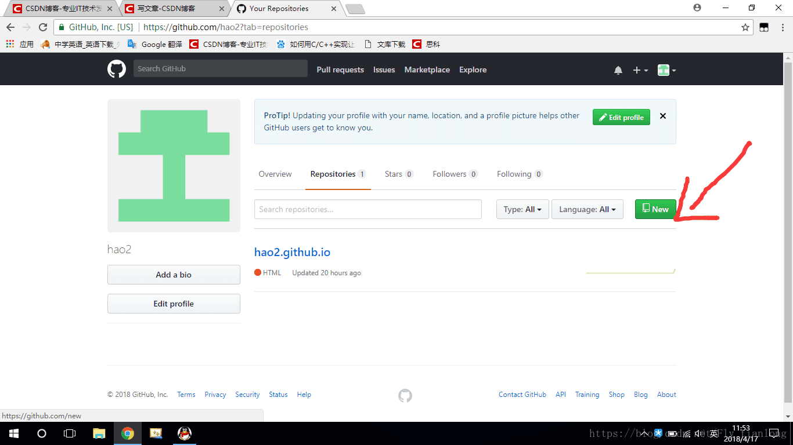Focus the Search repositories field

pos(368,209)
